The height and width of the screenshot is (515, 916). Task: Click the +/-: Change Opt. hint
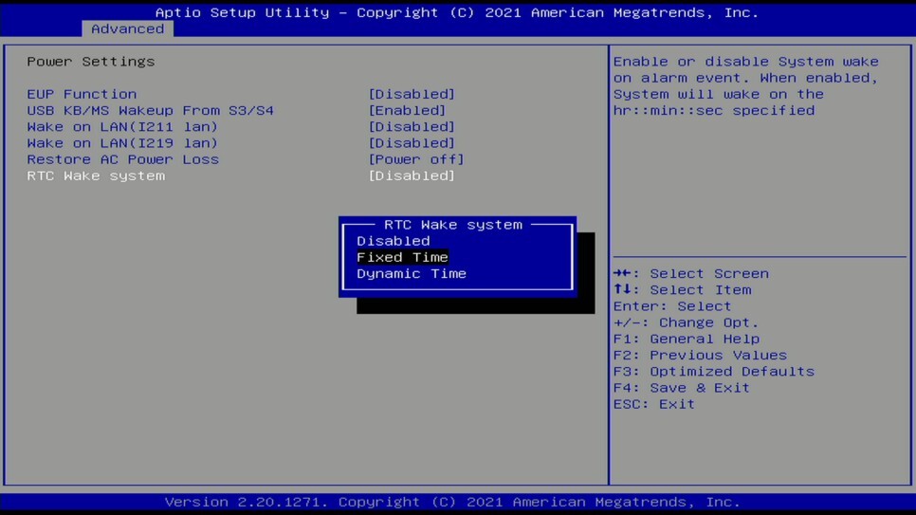click(686, 322)
